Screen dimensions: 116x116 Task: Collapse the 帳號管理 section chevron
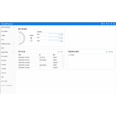point(14,52)
